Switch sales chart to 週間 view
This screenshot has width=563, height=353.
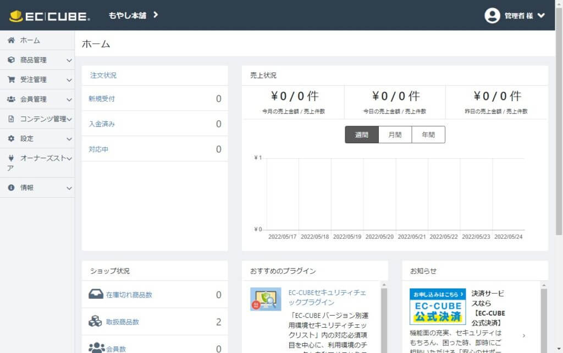pyautogui.click(x=362, y=135)
